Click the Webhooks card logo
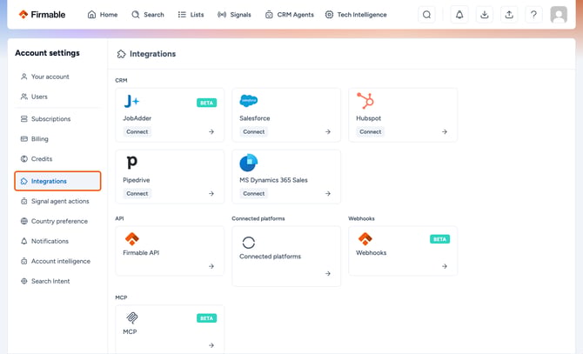The height and width of the screenshot is (354, 583). click(365, 238)
